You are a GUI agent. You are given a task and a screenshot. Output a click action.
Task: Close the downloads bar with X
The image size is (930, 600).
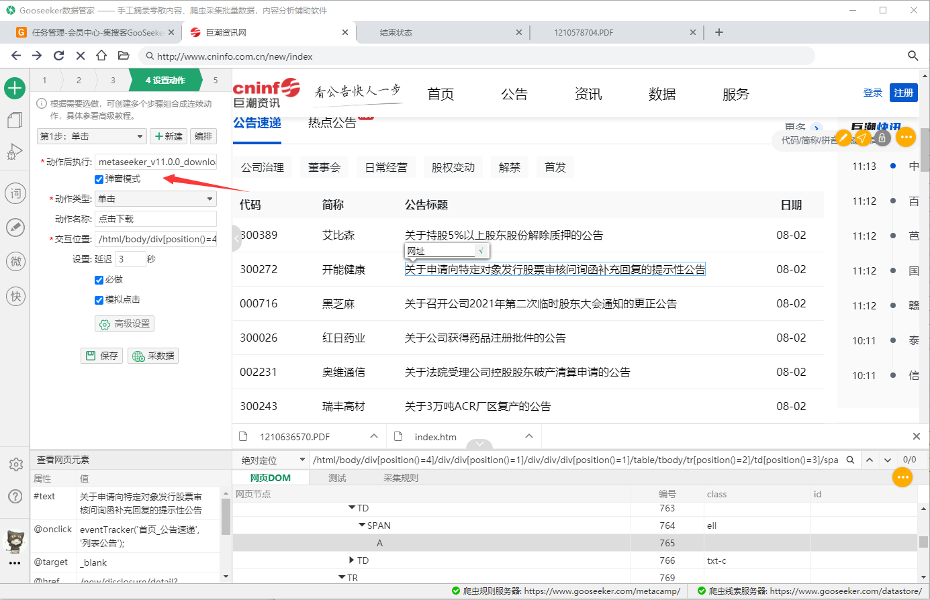point(917,436)
